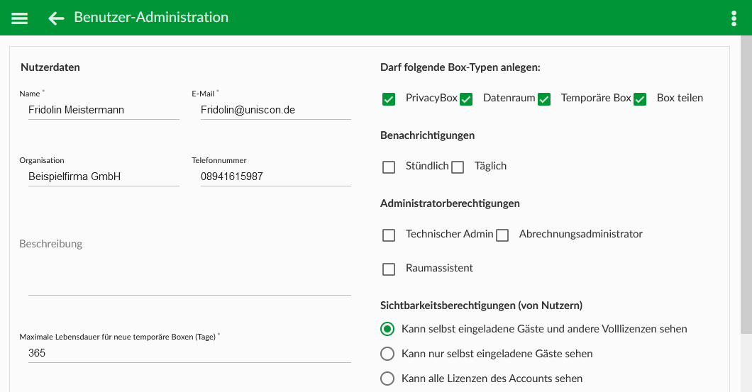The image size is (752, 392).
Task: Check the Technischer Admin permission
Action: [x=389, y=235]
